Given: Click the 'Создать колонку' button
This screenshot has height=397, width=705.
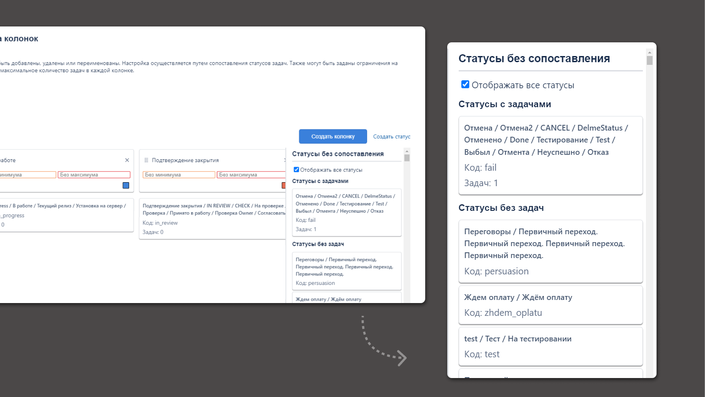Looking at the screenshot, I should coord(333,136).
